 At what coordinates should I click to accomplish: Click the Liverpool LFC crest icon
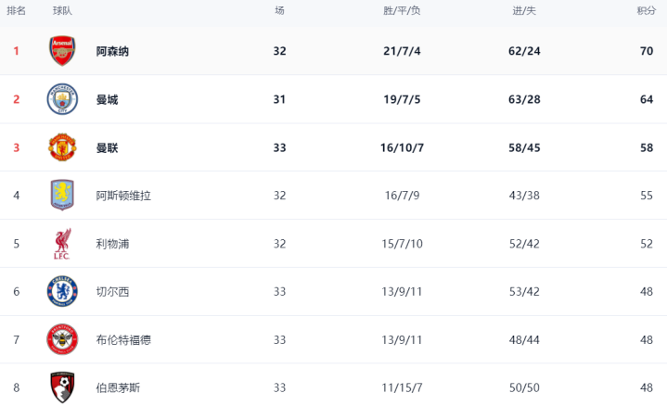point(62,244)
